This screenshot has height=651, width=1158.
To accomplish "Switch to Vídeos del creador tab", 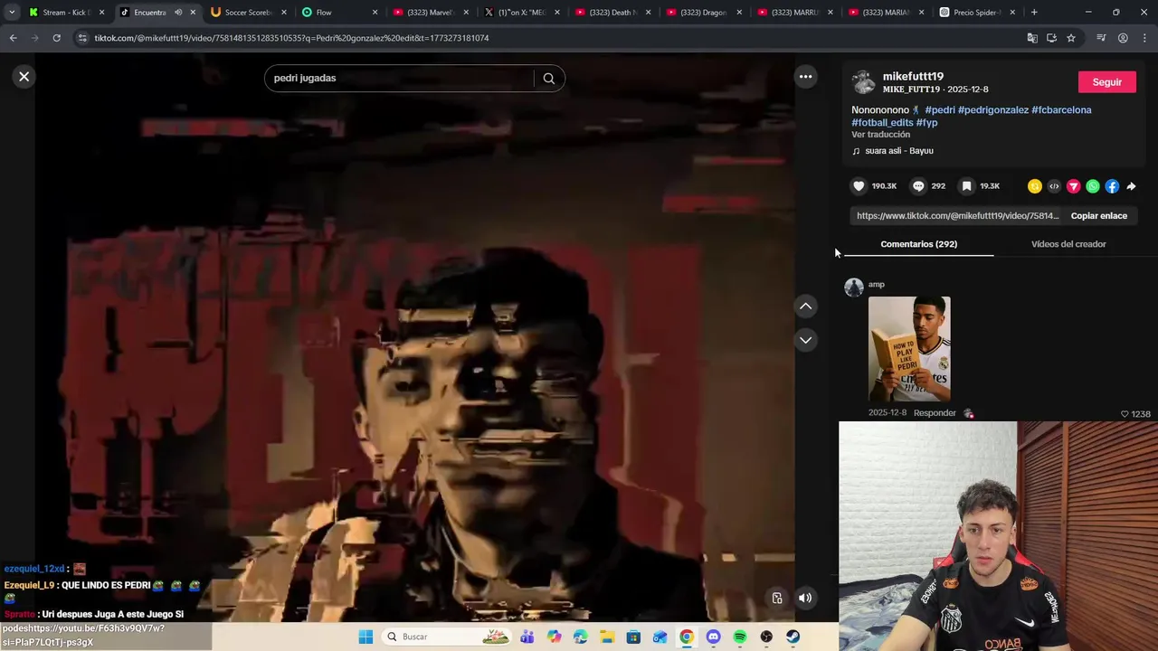I will pyautogui.click(x=1068, y=244).
